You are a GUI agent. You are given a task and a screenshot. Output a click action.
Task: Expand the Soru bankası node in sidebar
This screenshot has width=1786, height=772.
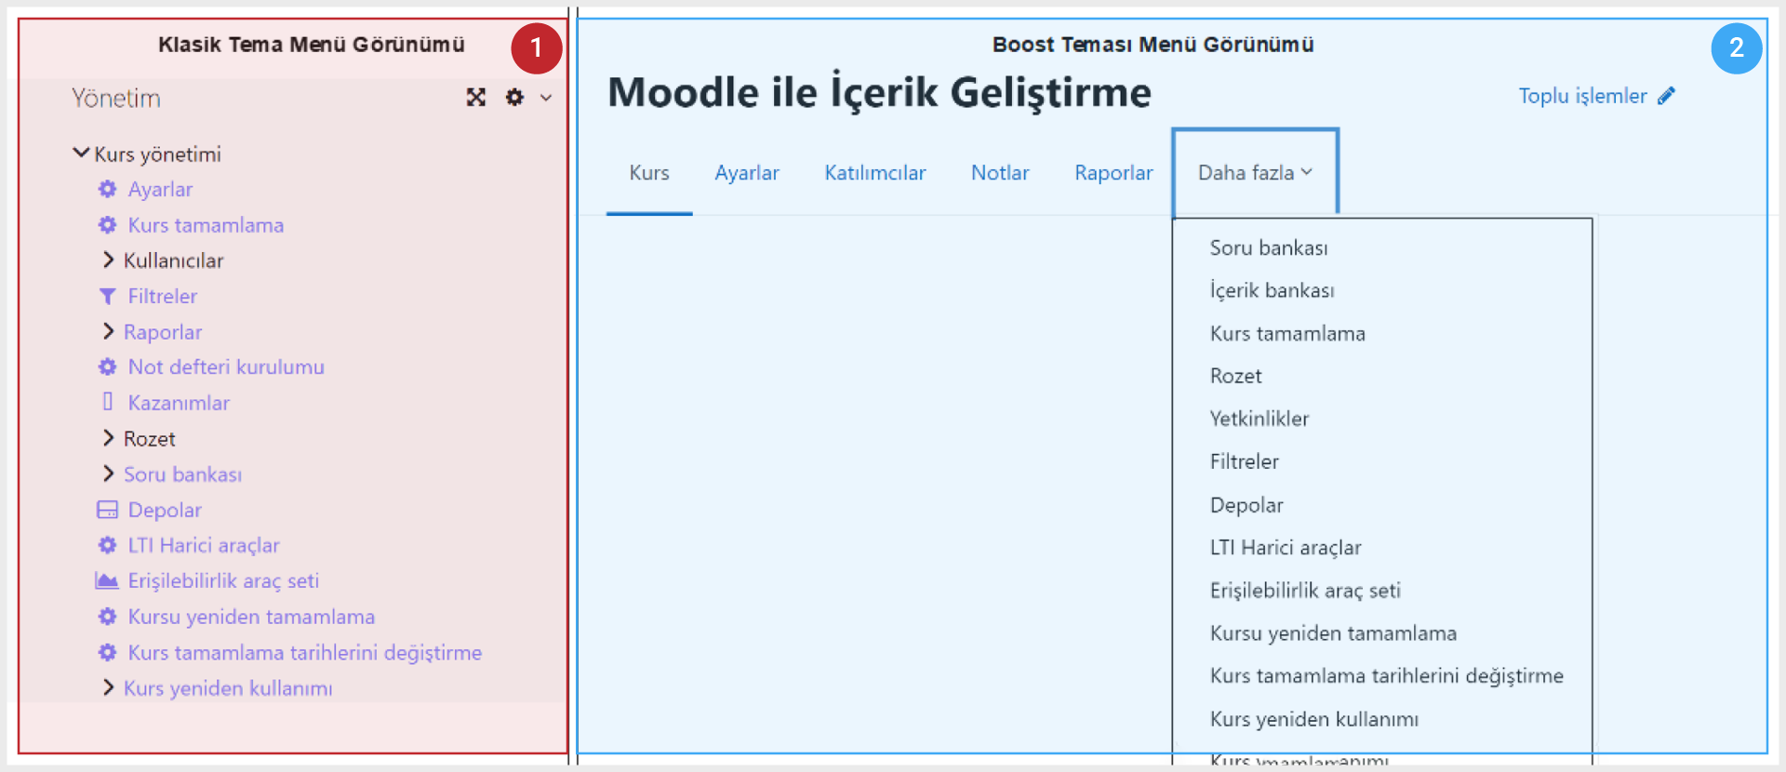tap(108, 474)
